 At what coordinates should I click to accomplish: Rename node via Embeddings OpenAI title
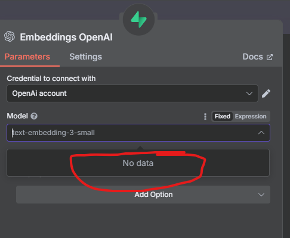(x=66, y=37)
